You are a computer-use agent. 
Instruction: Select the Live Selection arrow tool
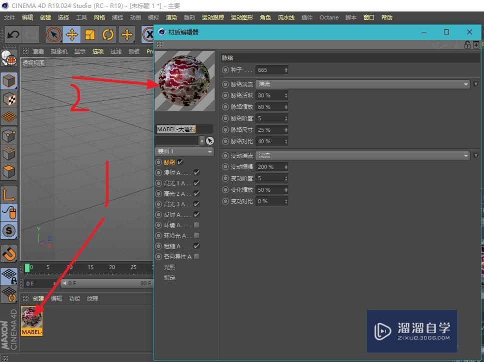(53, 34)
